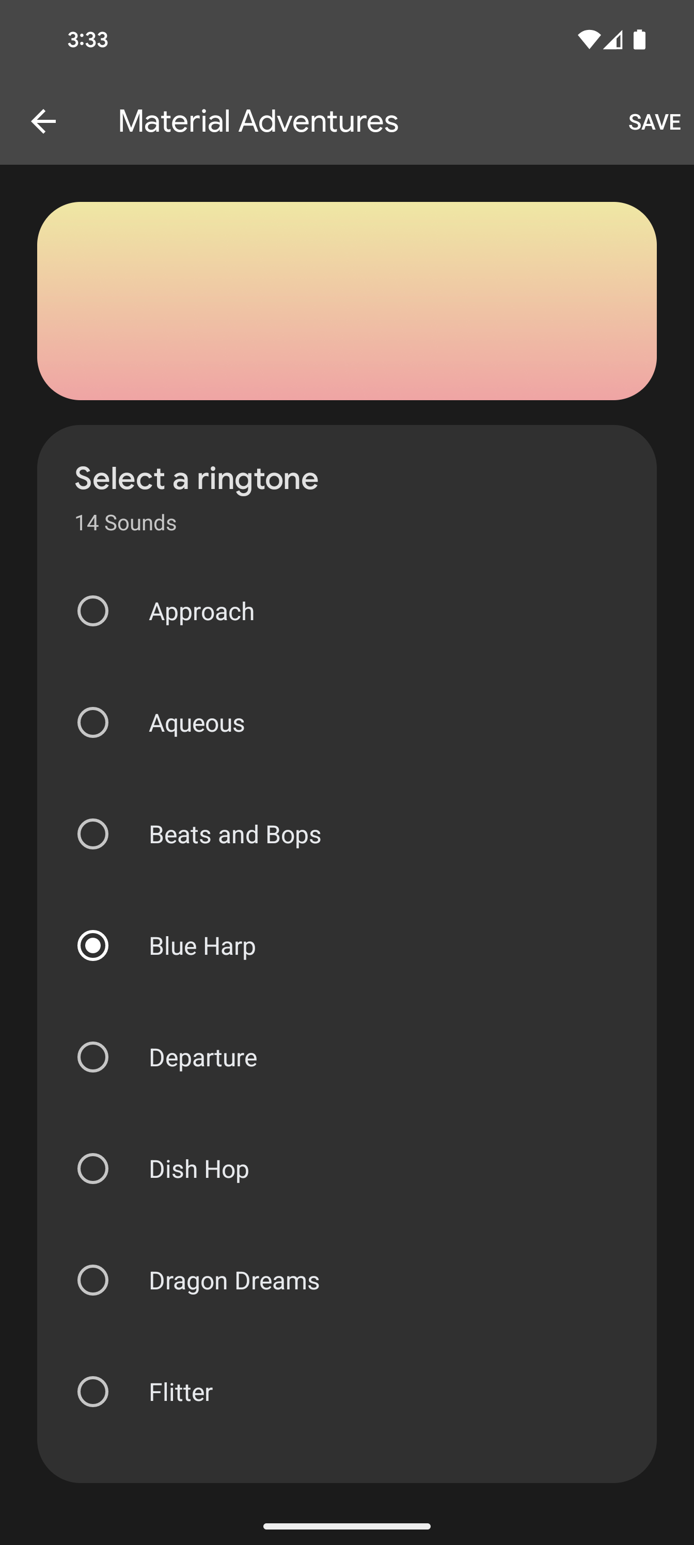
Task: Tap the Blue Harp label text
Action: click(x=202, y=946)
